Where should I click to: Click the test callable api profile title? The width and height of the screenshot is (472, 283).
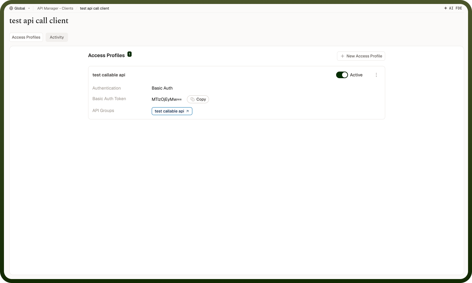(109, 75)
